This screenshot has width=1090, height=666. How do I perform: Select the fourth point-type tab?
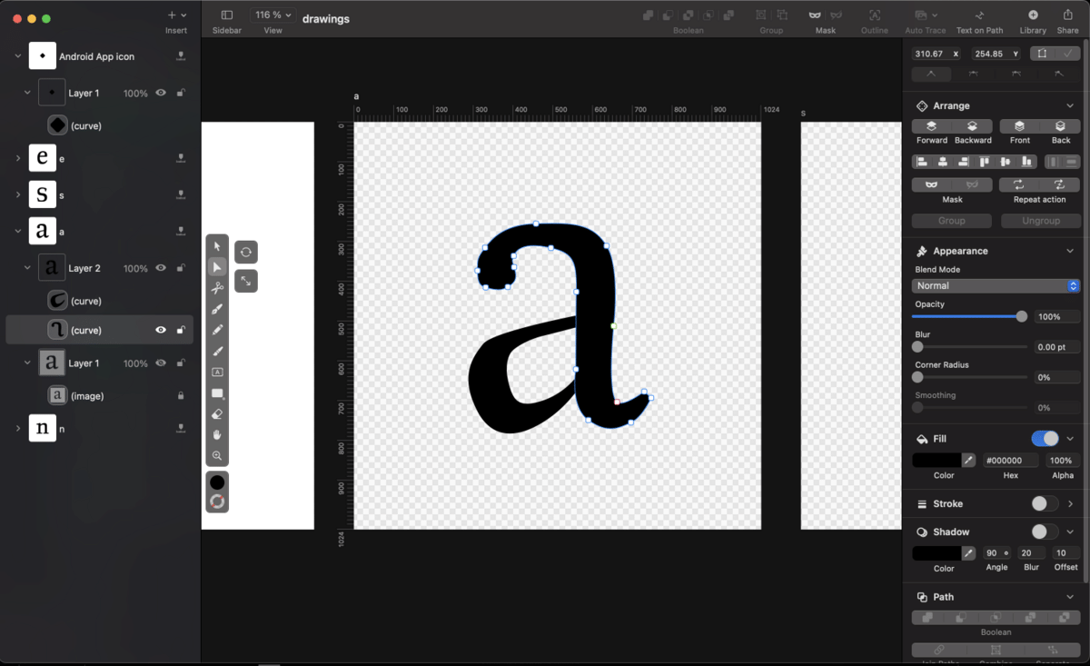tap(1059, 74)
